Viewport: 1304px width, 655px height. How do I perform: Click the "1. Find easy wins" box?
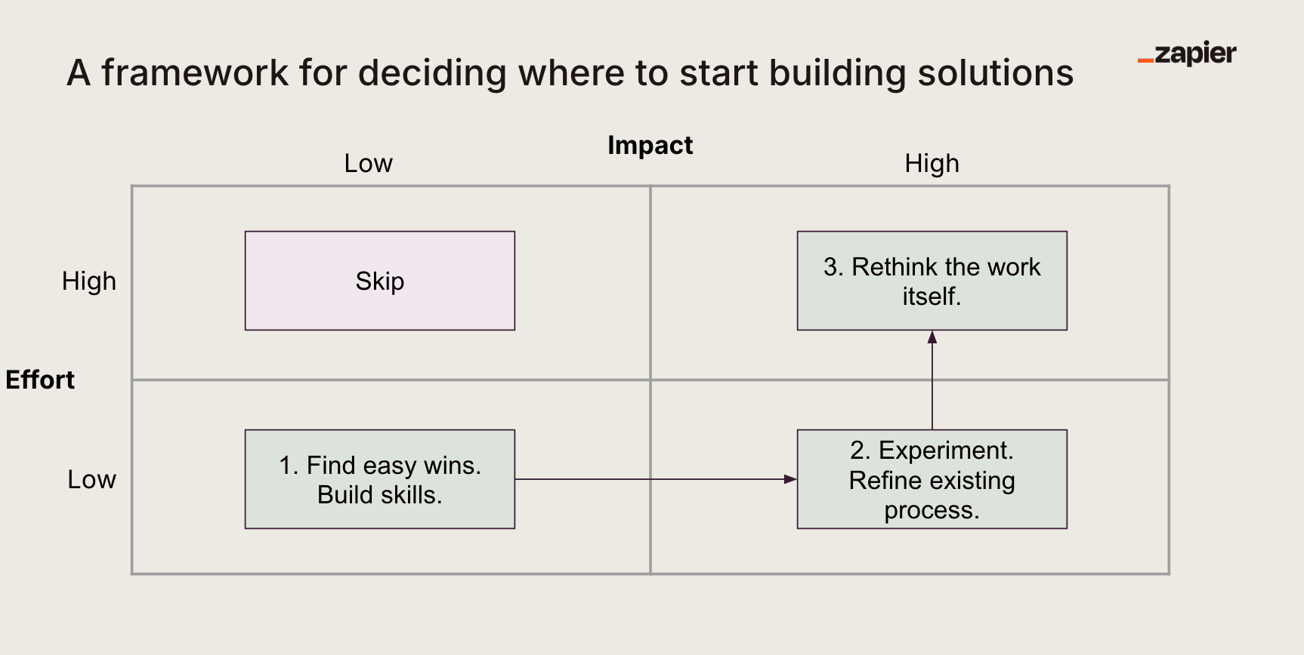pyautogui.click(x=380, y=479)
